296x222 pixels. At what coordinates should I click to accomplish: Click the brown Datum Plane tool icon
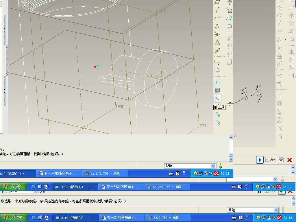tap(217, 2)
